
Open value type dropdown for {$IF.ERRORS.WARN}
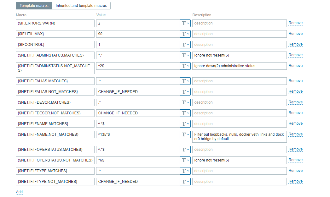[185, 23]
